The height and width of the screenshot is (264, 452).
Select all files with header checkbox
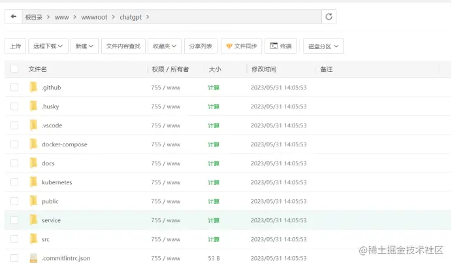coord(14,69)
